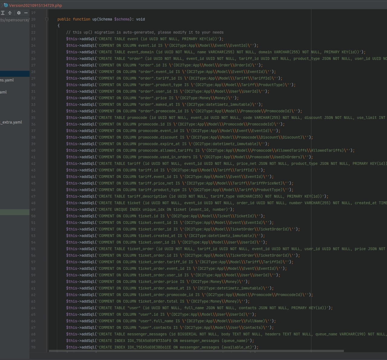Select the truncated aml file in tree
Viewport: 387px width, 360px height.
4,92
